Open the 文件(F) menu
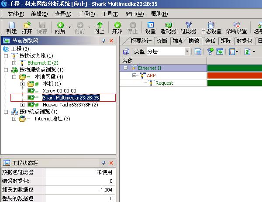The height and width of the screenshot is (202, 262). point(16,14)
